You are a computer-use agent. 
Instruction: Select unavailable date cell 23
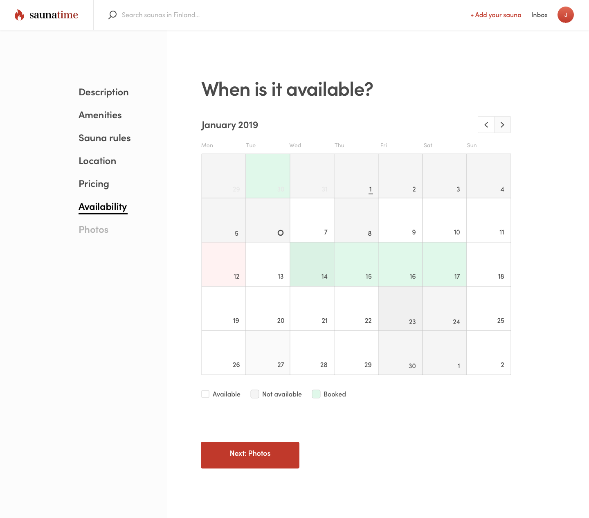(x=400, y=309)
